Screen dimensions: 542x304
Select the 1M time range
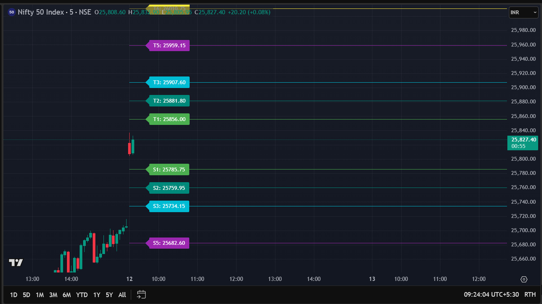point(40,295)
